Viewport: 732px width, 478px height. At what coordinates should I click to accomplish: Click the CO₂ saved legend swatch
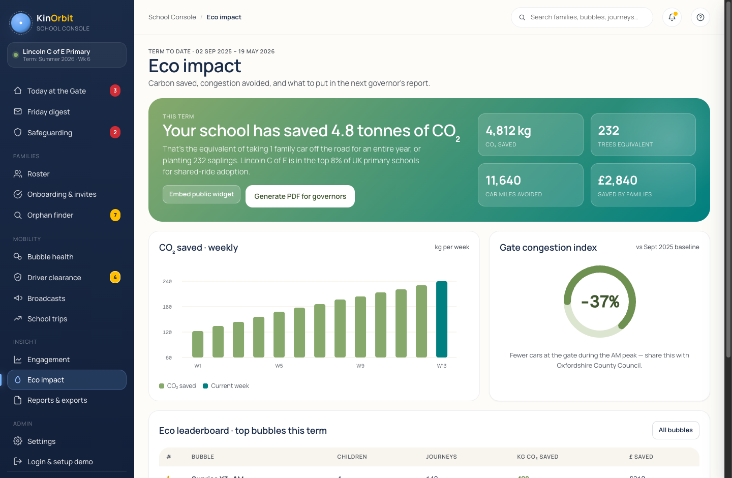tap(162, 386)
